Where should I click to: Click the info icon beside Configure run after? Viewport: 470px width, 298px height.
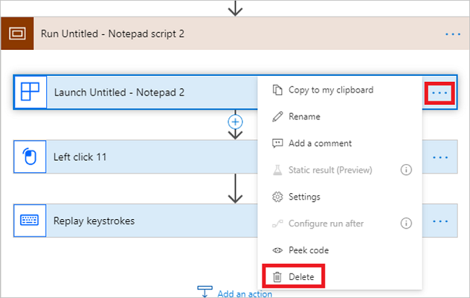pyautogui.click(x=406, y=223)
